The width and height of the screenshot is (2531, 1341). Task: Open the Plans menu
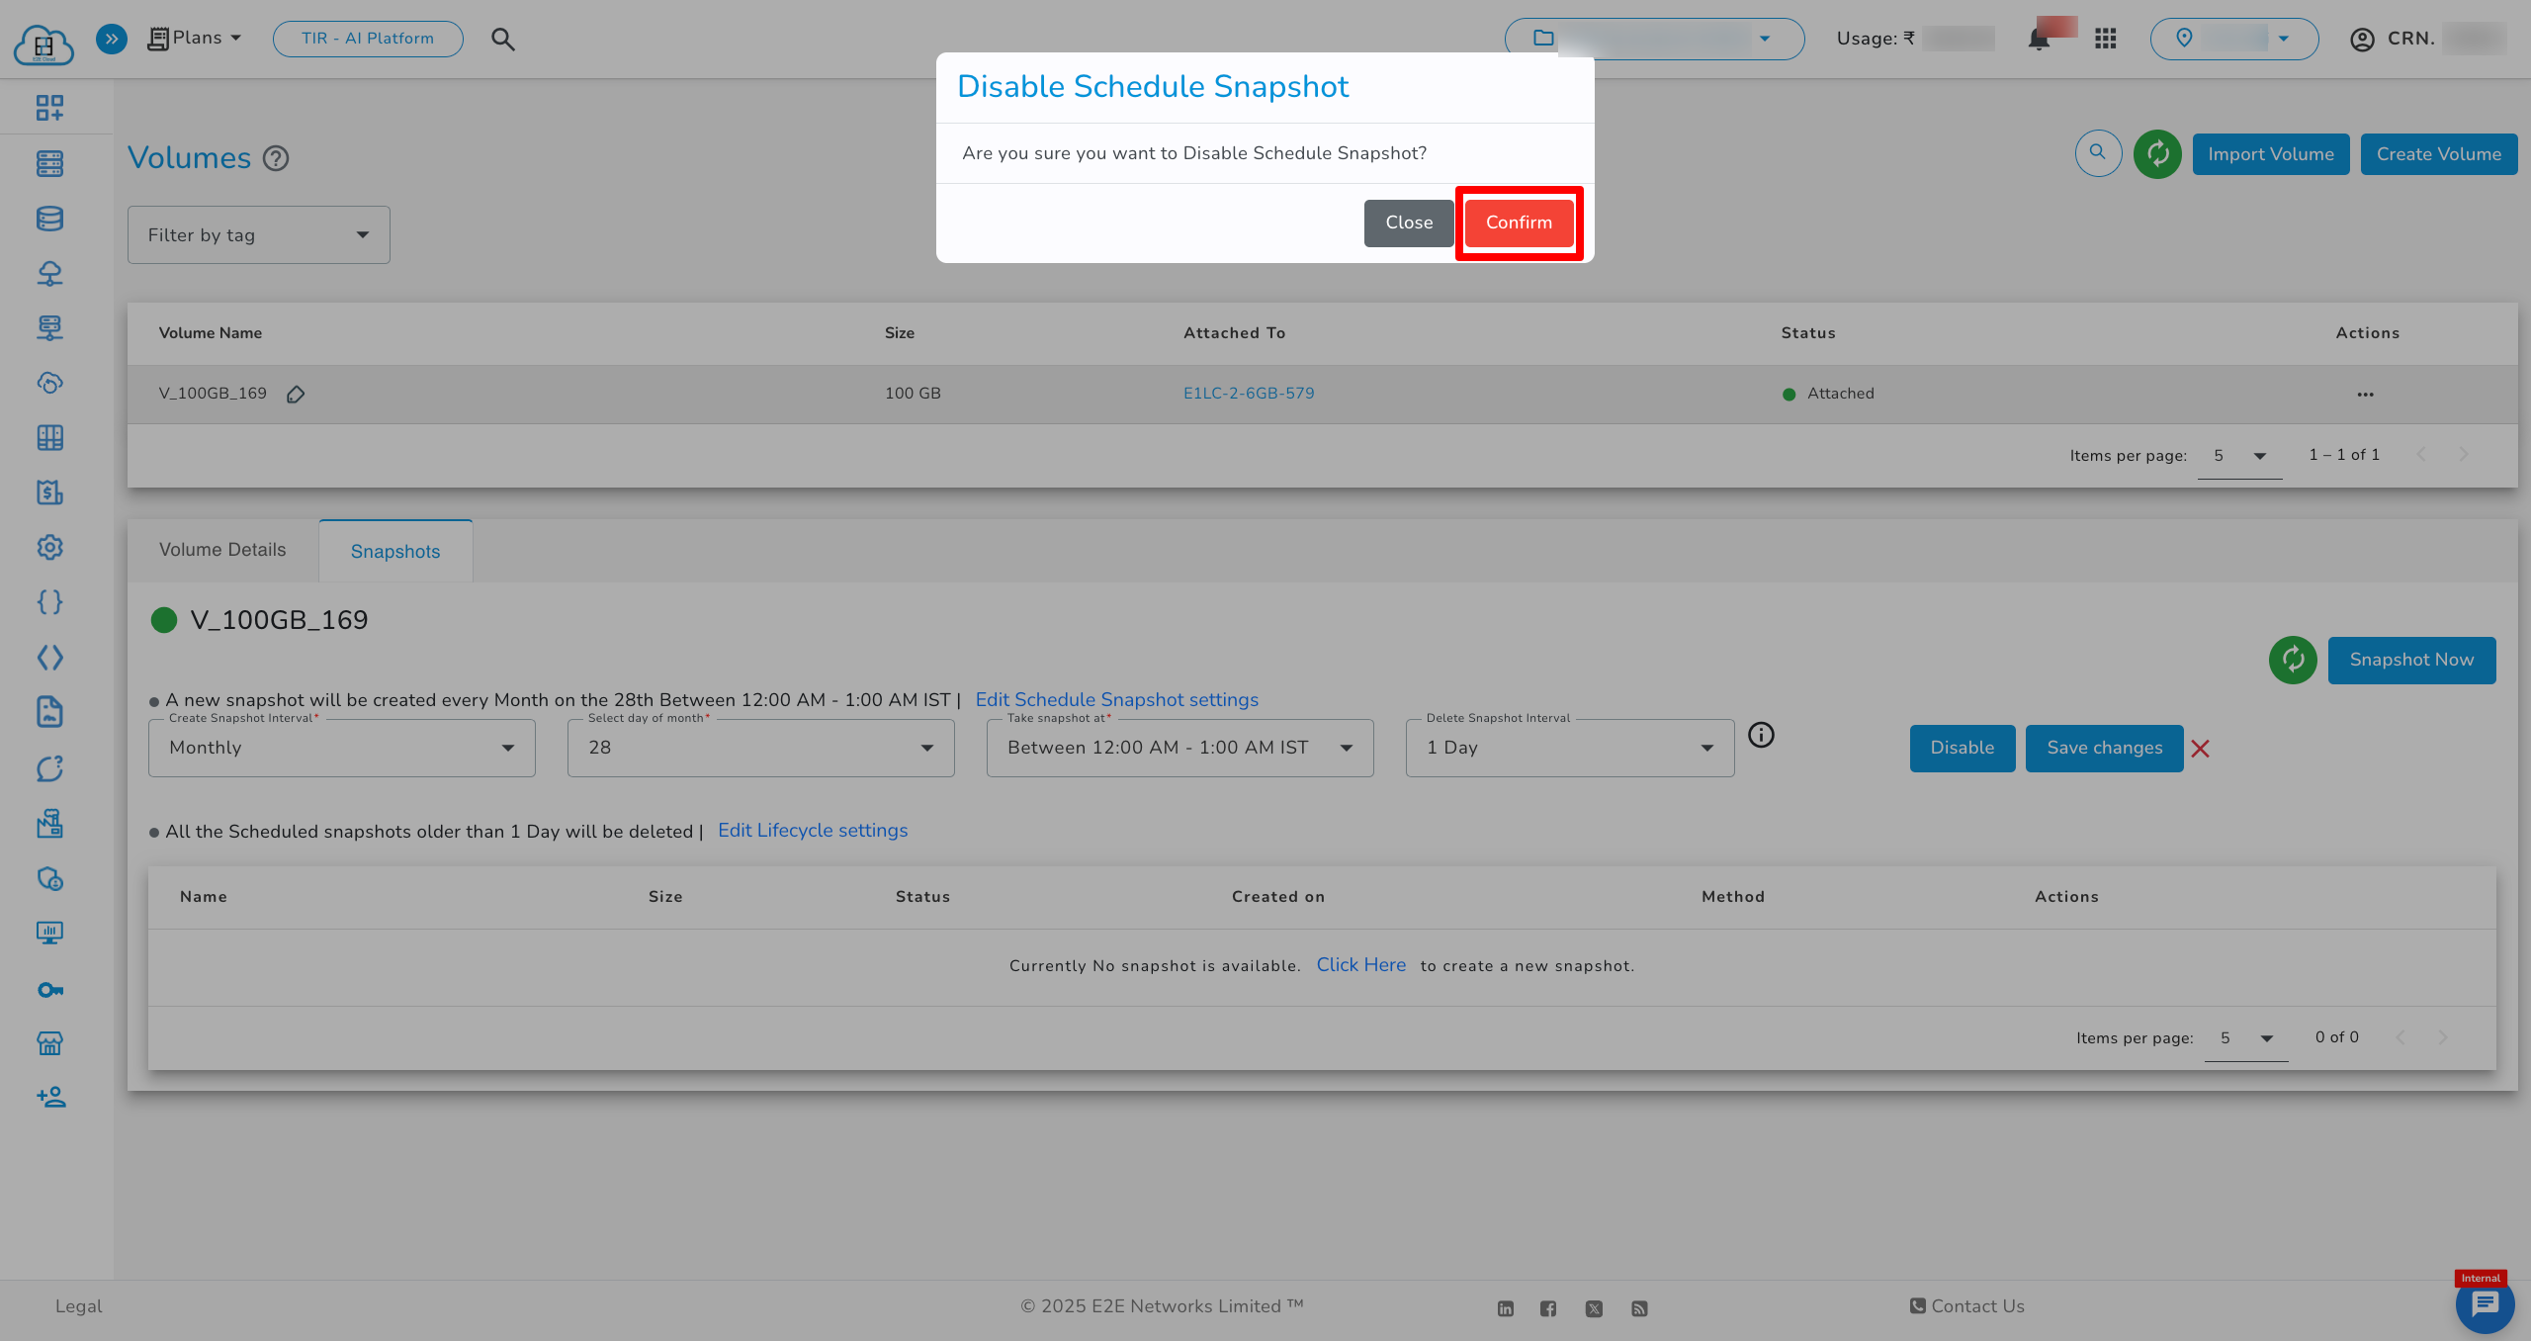point(196,39)
